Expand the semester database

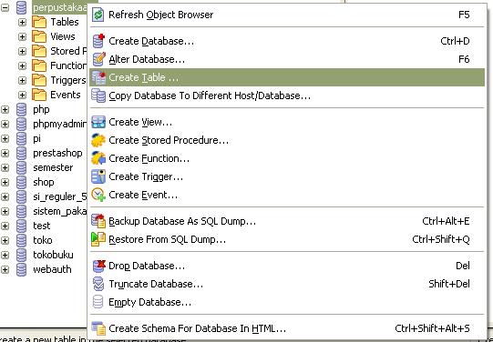[5, 167]
